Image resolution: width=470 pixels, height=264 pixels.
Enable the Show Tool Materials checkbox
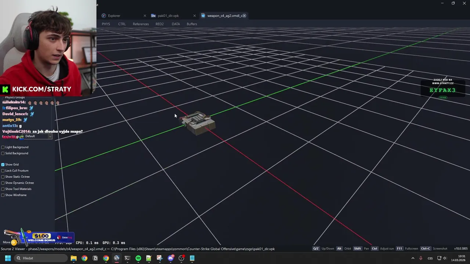[x=3, y=189]
